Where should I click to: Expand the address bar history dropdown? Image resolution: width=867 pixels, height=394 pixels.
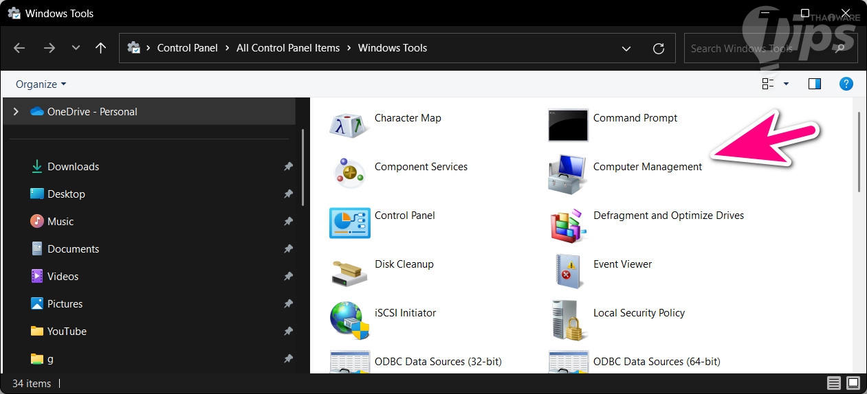coord(626,49)
